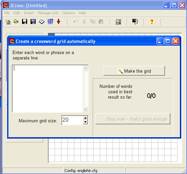Click the automatic grid maker toolbar icon
Image resolution: width=187 pixels, height=174 pixels.
click(118, 22)
